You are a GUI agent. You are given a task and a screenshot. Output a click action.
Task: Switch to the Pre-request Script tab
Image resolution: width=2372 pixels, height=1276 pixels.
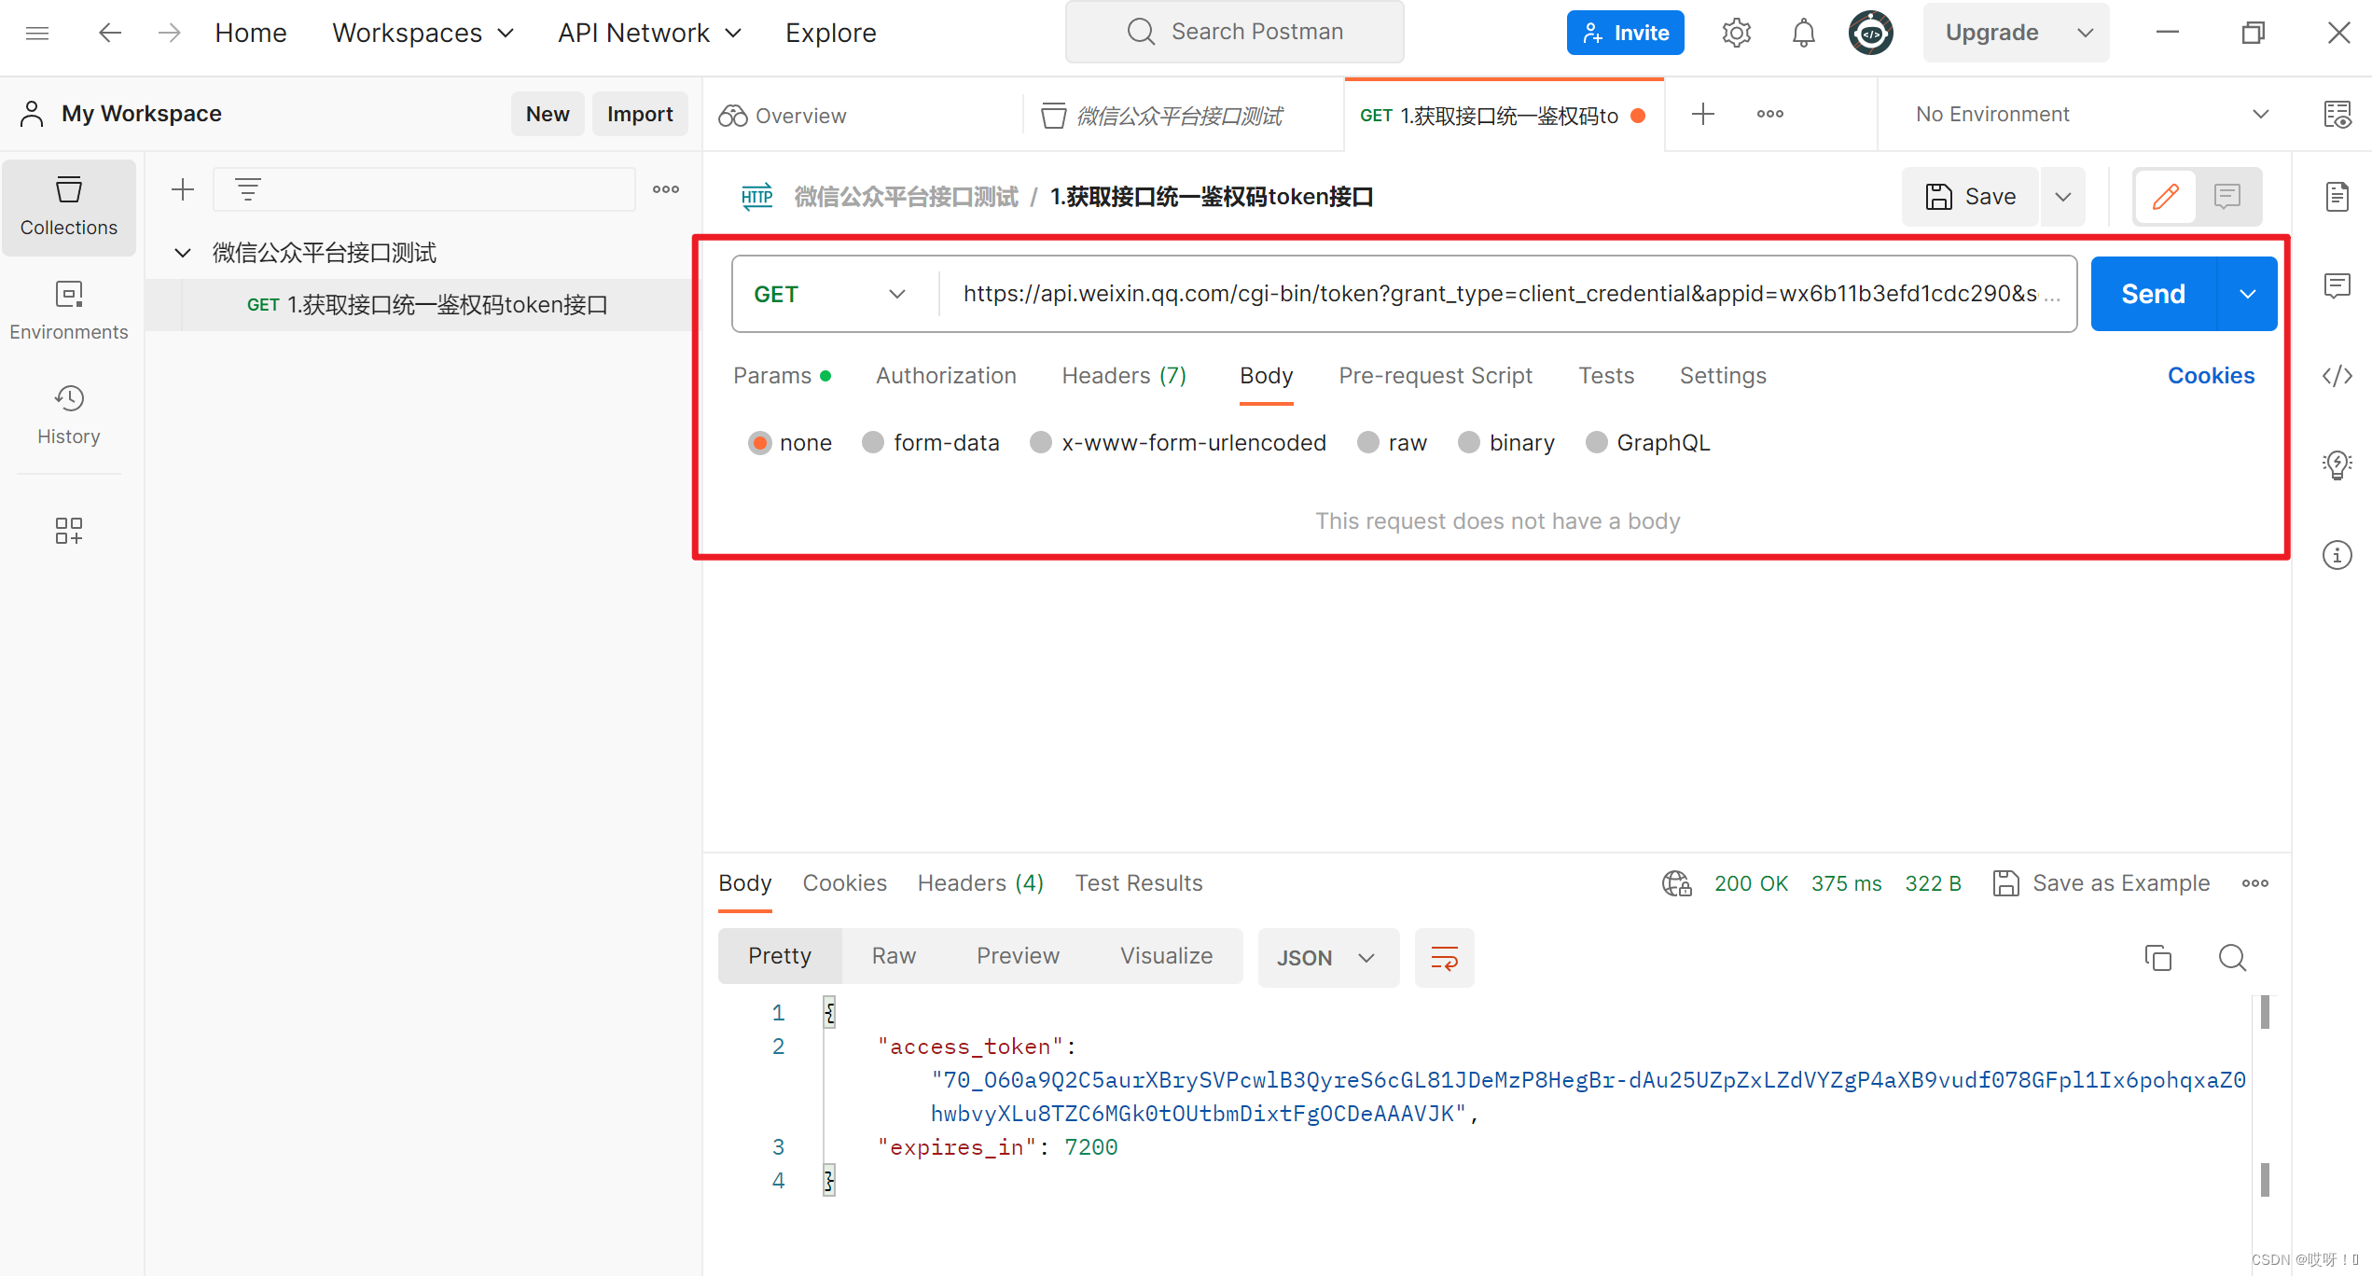(1436, 376)
